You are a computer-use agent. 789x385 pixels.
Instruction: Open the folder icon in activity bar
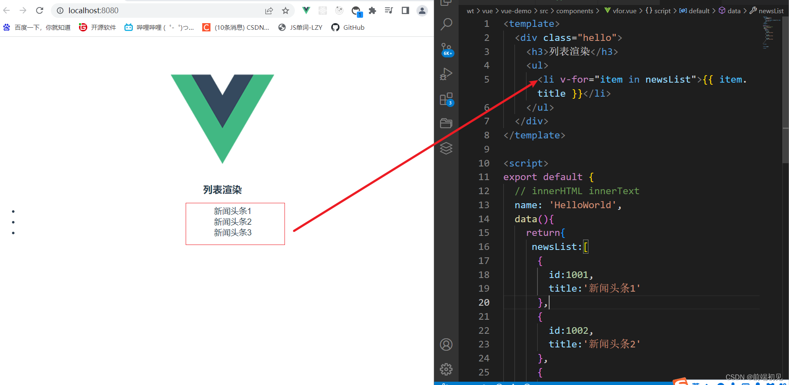tap(446, 123)
